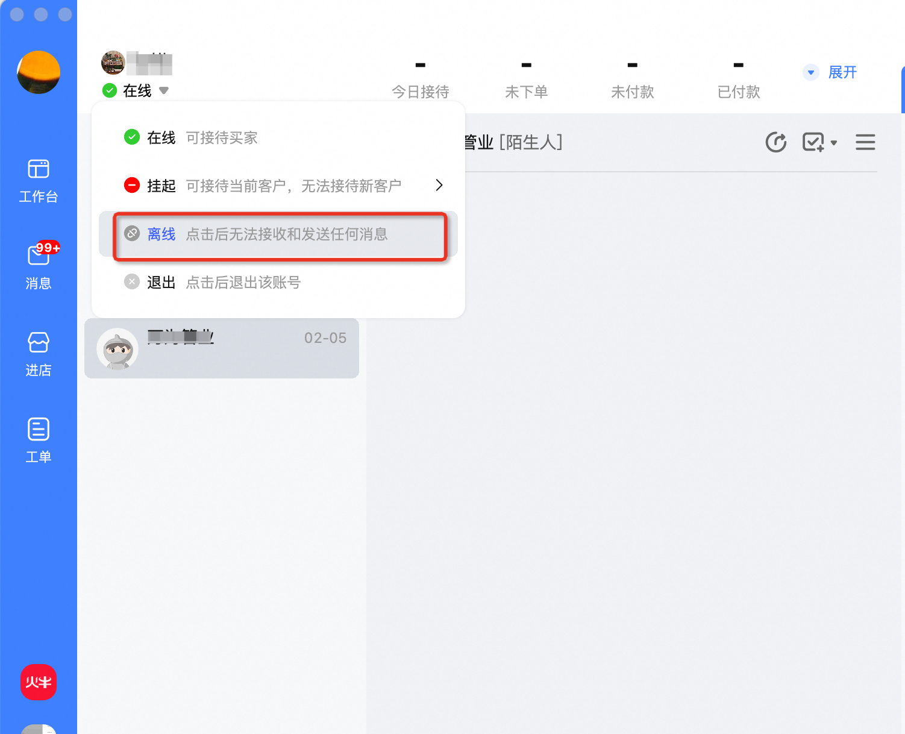This screenshot has height=734, width=905.
Task: Select 离线 offline status option
Action: (278, 234)
